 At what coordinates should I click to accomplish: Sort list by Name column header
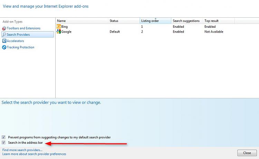pos(82,21)
